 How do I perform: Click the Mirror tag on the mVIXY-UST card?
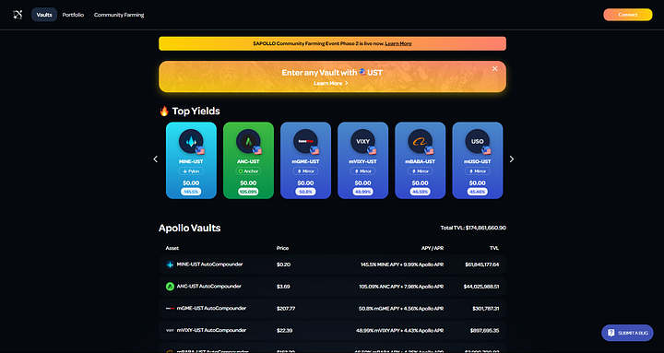click(363, 171)
